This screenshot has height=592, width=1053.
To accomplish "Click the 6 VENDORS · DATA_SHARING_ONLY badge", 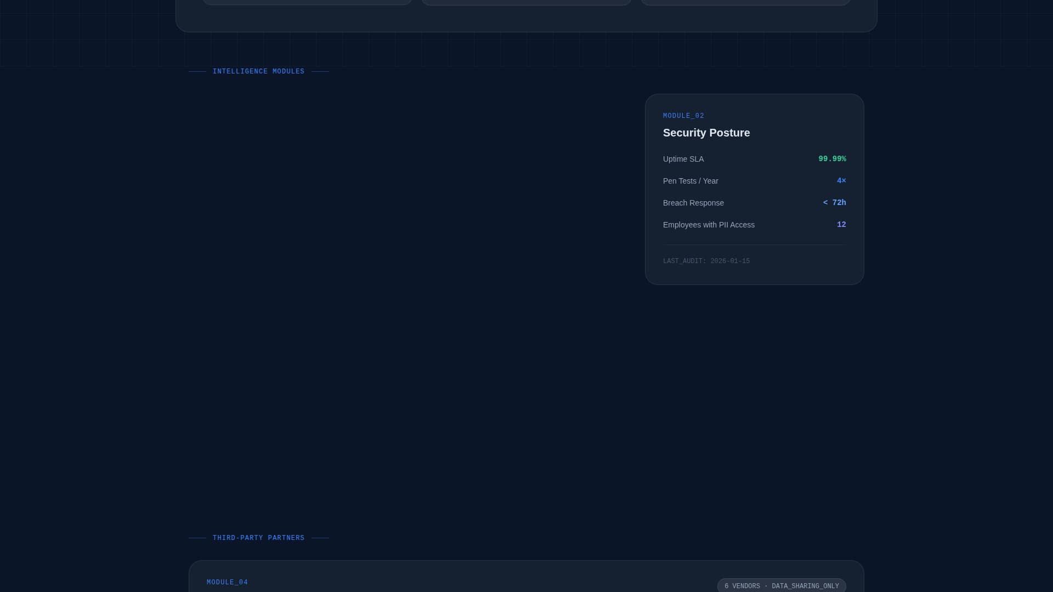I will pyautogui.click(x=781, y=586).
